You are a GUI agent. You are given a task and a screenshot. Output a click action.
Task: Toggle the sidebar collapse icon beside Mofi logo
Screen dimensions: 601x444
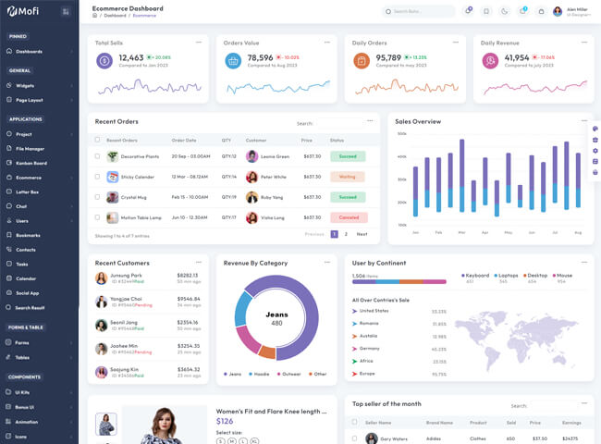[x=66, y=12]
